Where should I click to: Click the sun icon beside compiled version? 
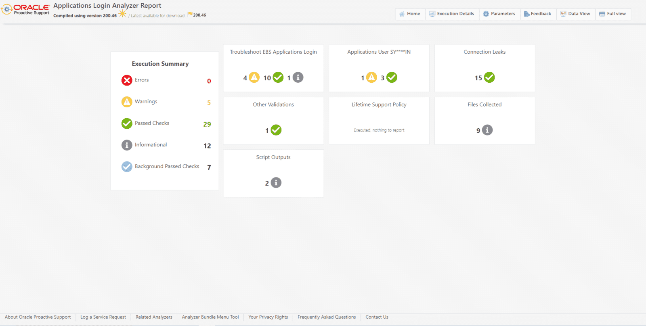point(122,14)
